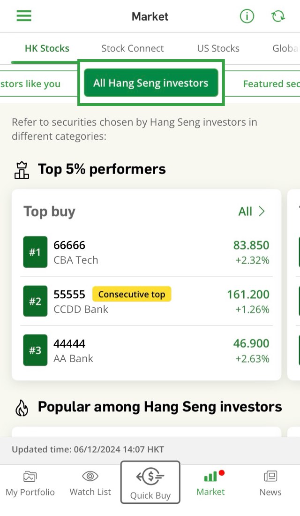Refresh market data with the refresh icon
The height and width of the screenshot is (516, 300).
[x=278, y=16]
